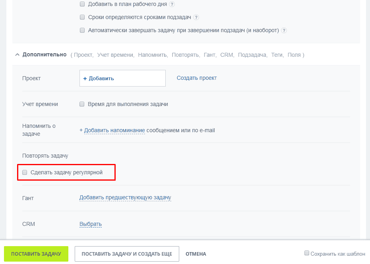Toggle 'Сроки определяются сроками подзадач' checkbox

pos(82,17)
